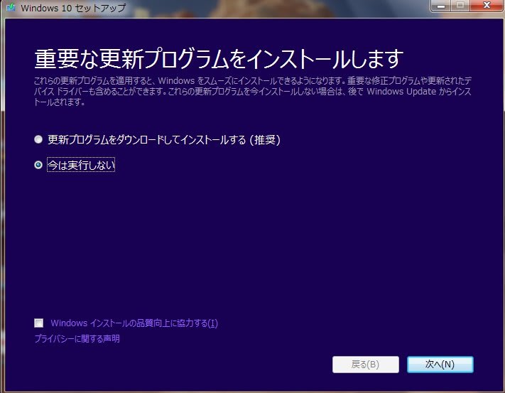Click the 重要な更新プログラムをインストールします heading
Screen dimensions: 505x393
(x=219, y=58)
